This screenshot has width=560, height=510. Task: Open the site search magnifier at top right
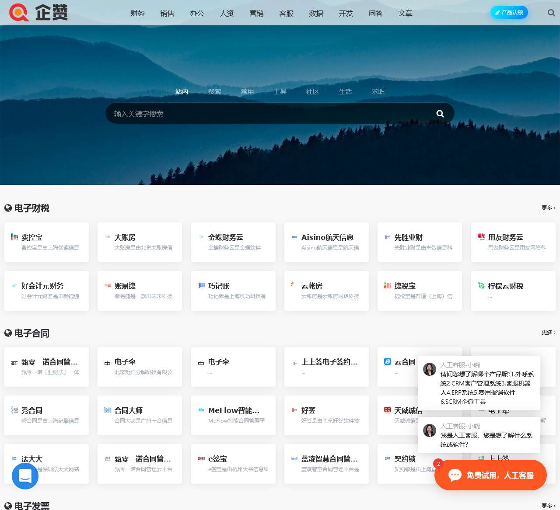pyautogui.click(x=551, y=13)
